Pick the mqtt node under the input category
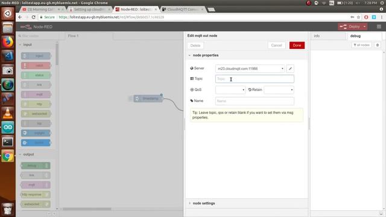 36,94
